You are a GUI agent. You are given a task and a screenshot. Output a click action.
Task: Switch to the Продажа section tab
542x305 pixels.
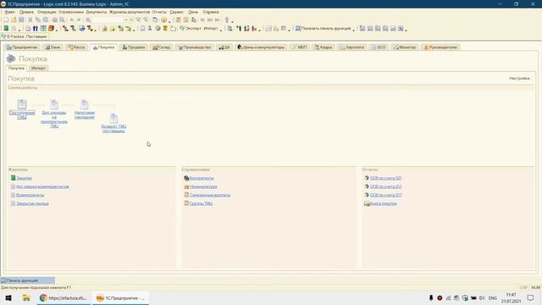tap(134, 47)
